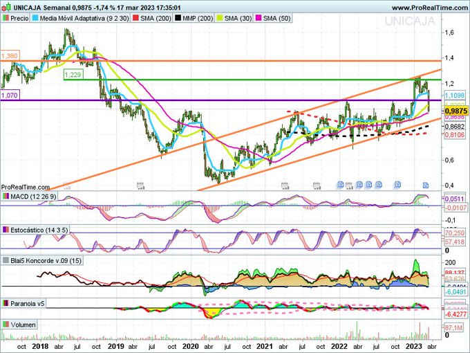Click the -0,0107 MACD value tag

tap(455, 208)
